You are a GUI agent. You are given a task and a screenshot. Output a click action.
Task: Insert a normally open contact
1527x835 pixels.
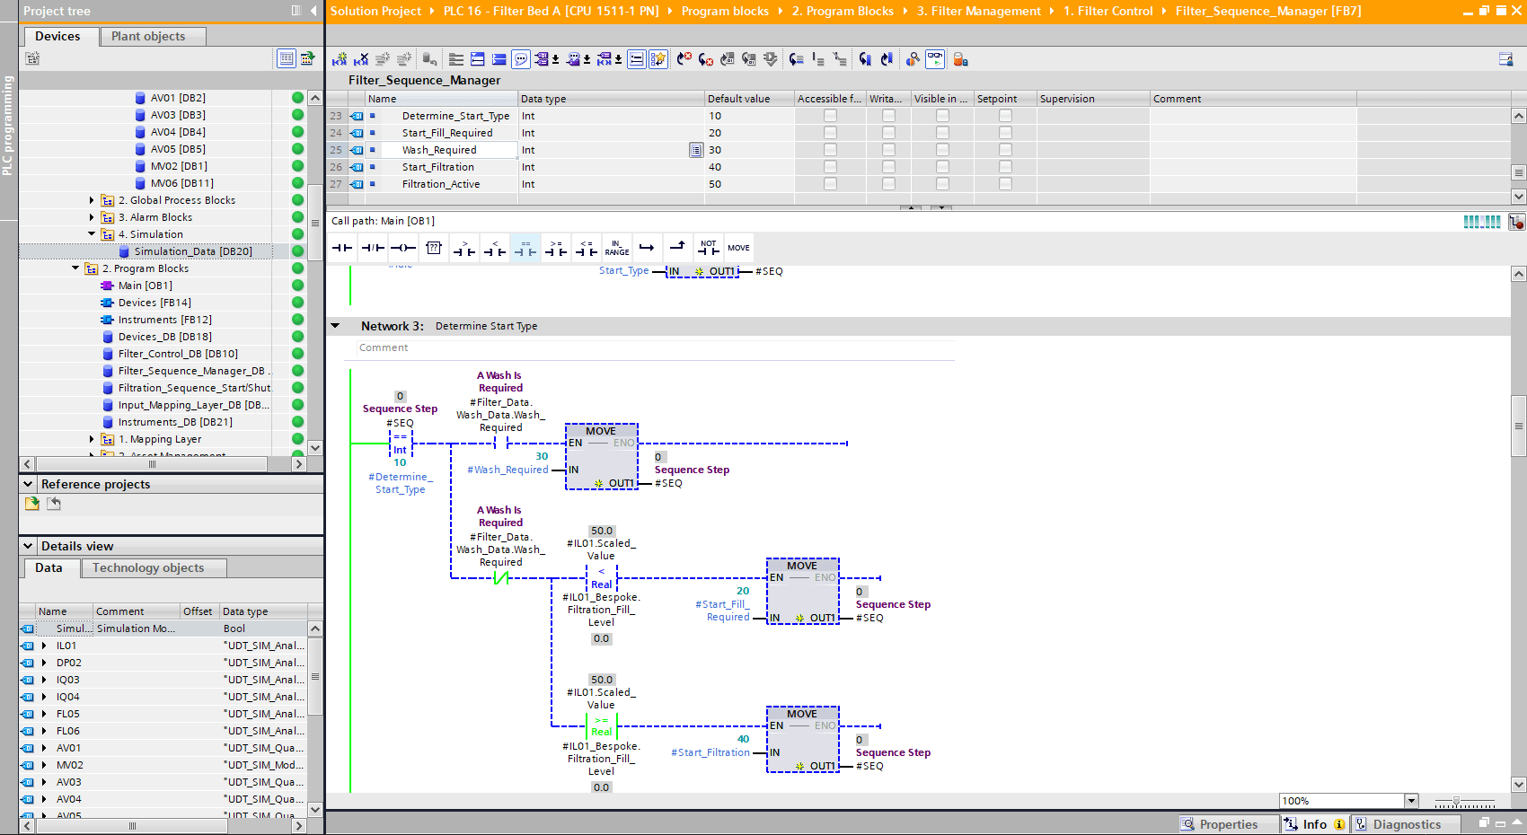[x=342, y=248]
